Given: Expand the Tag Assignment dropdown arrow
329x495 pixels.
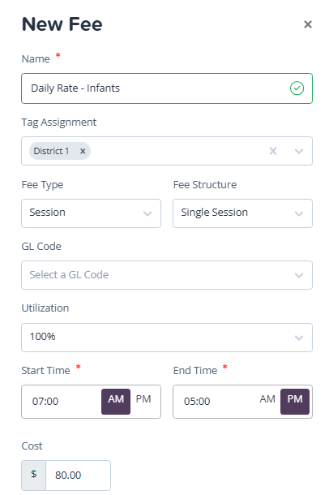Looking at the screenshot, I should (x=299, y=151).
